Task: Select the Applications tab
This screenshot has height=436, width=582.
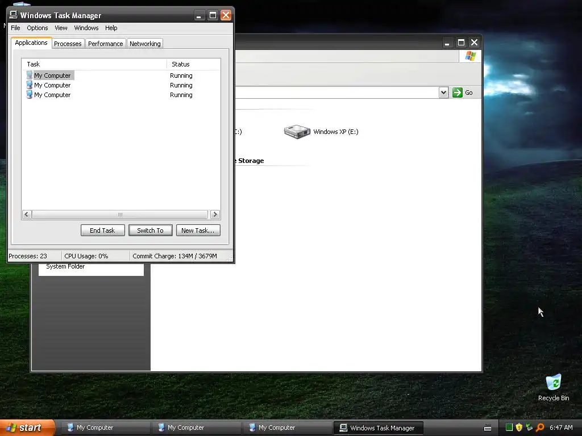Action: pyautogui.click(x=31, y=43)
